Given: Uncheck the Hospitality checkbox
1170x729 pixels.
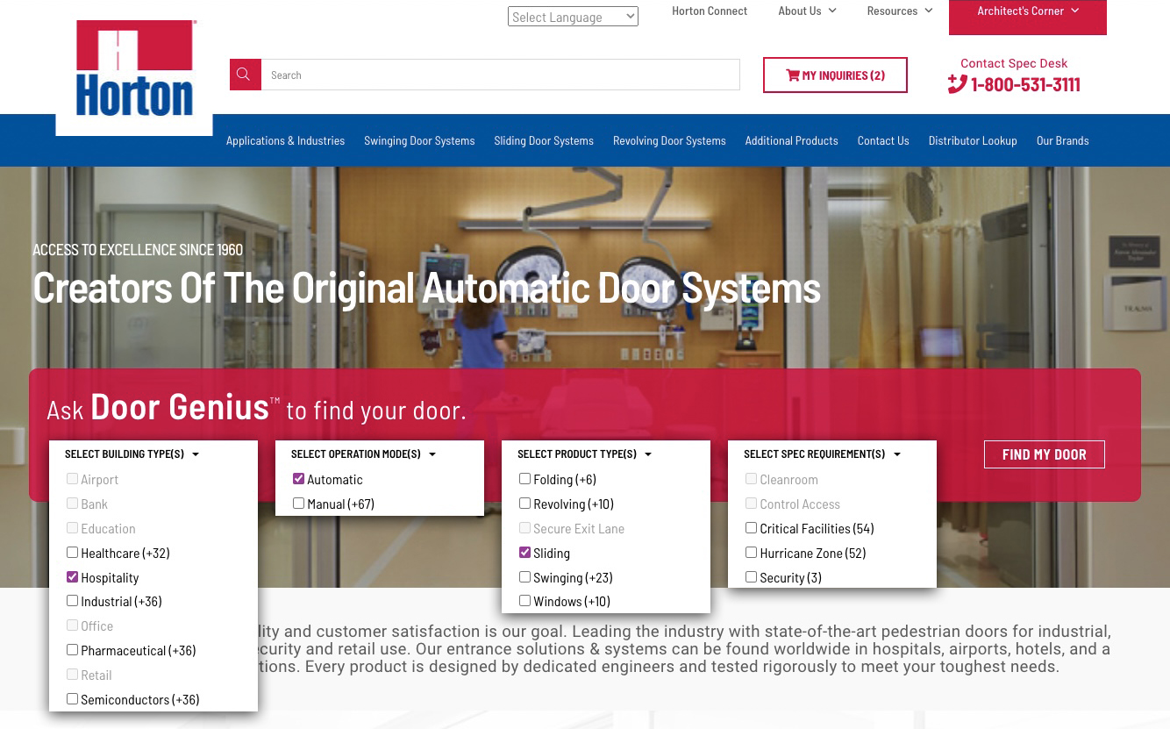Looking at the screenshot, I should coord(73,577).
